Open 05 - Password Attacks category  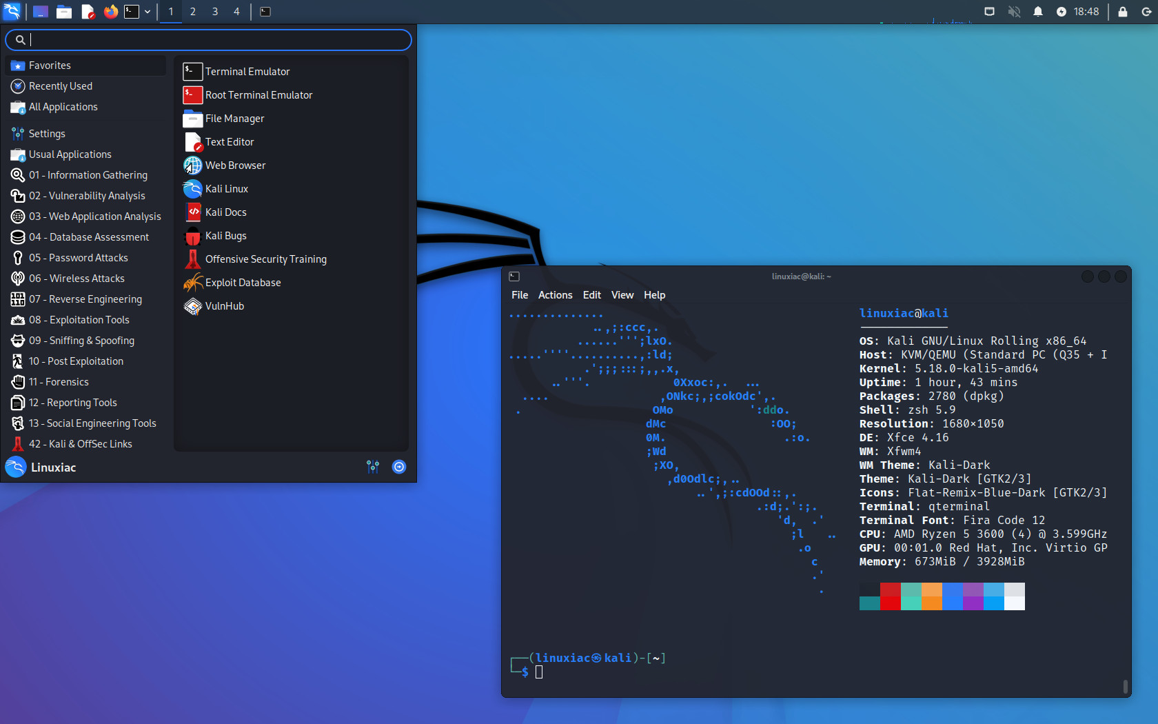coord(85,258)
